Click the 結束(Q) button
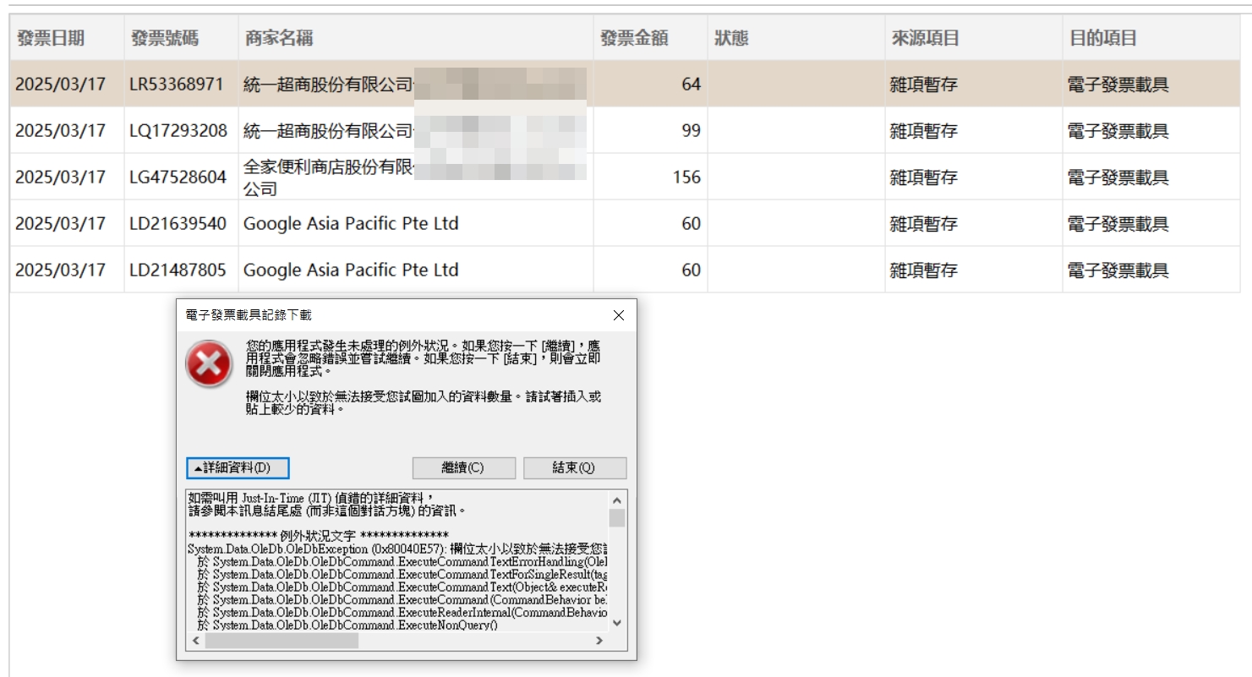 click(575, 468)
